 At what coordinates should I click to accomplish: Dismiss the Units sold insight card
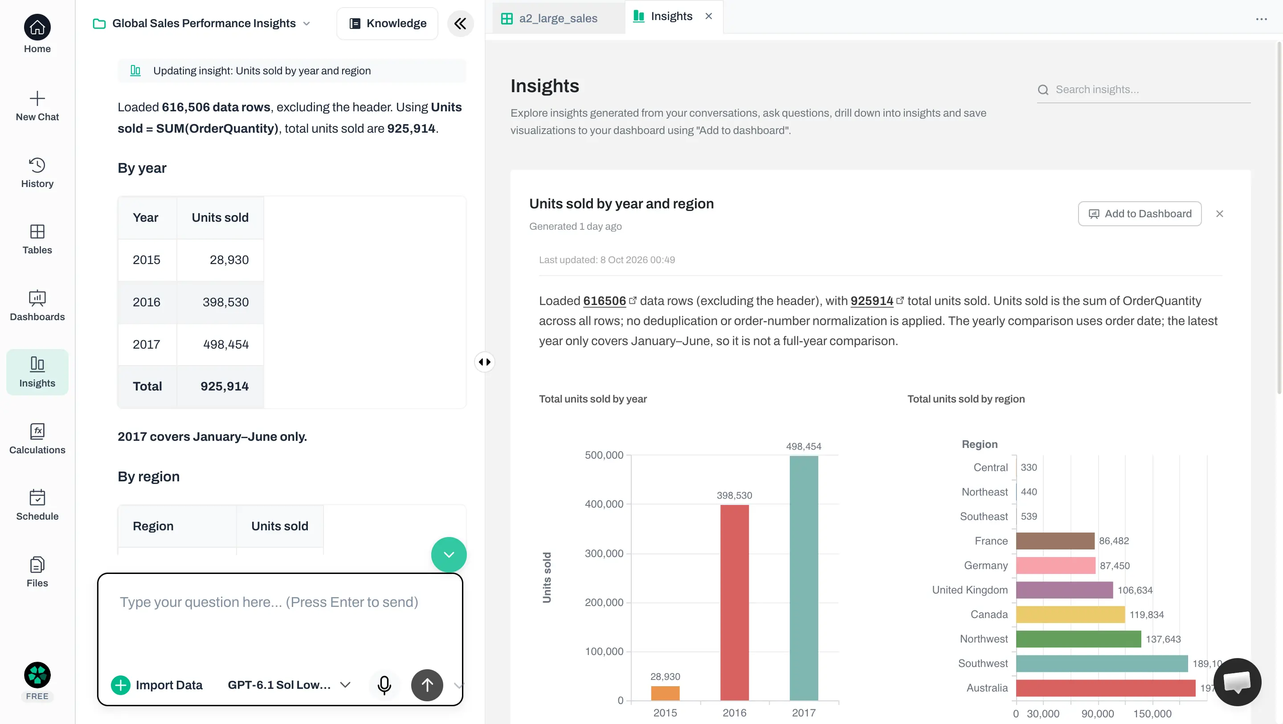click(x=1219, y=214)
